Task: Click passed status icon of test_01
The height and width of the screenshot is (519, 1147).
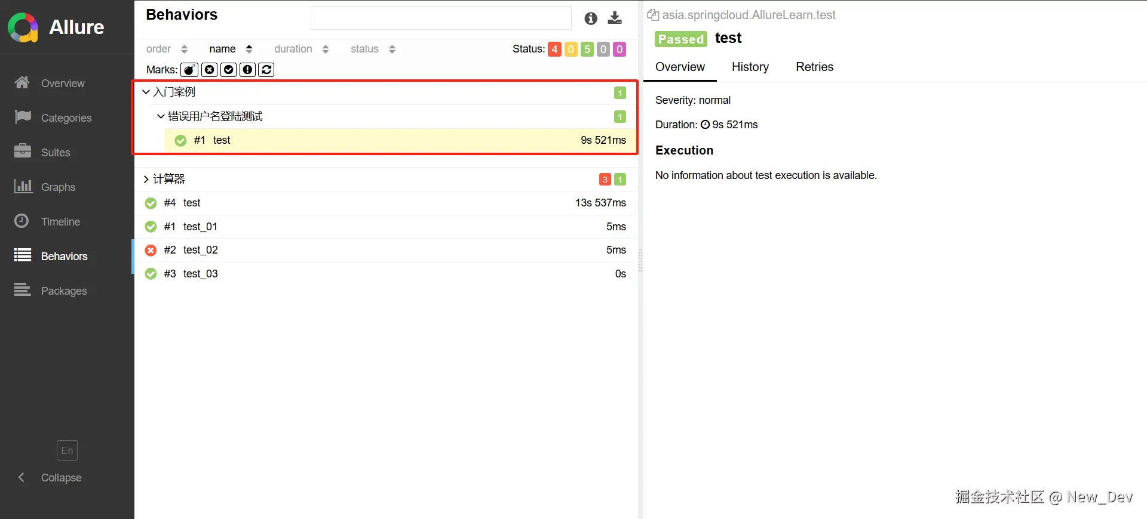Action: (151, 227)
